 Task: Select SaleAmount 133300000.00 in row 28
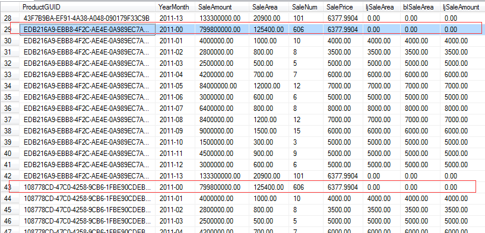(222, 18)
